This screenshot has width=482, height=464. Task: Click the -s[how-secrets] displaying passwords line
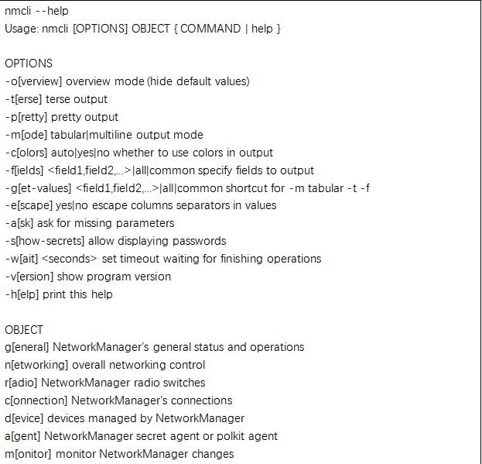[115, 241]
